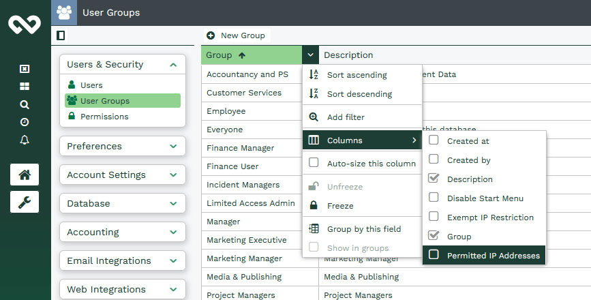Open the wrench settings icon
591x300 pixels.
(25, 202)
